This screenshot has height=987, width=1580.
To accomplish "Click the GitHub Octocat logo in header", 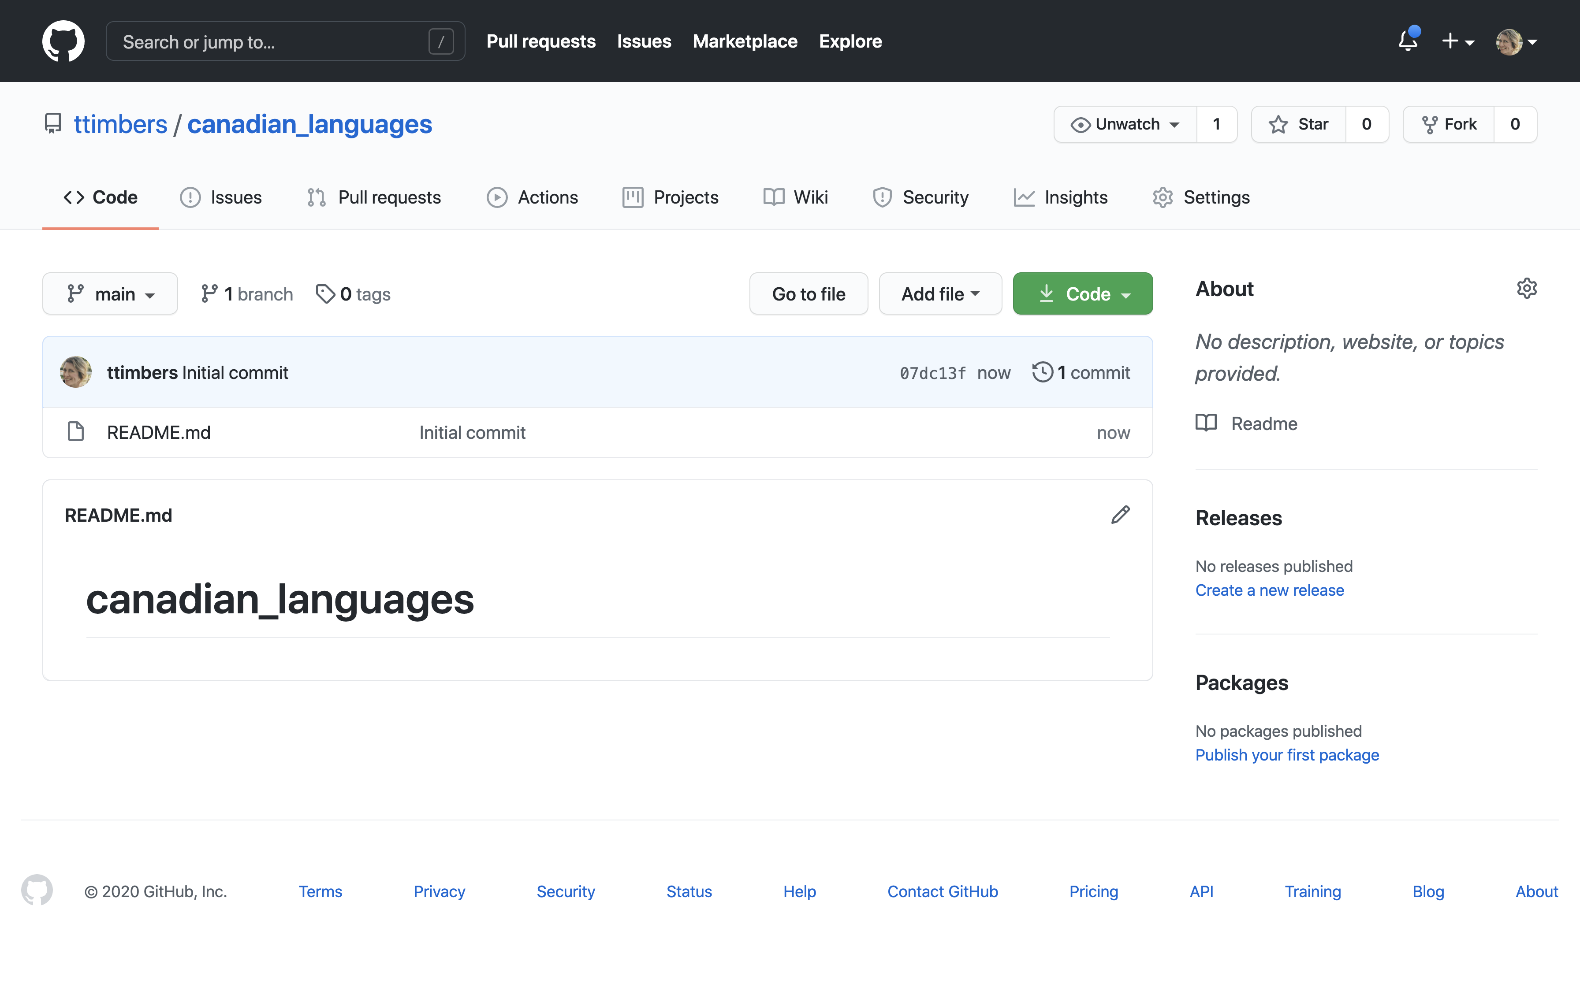I will coord(63,41).
